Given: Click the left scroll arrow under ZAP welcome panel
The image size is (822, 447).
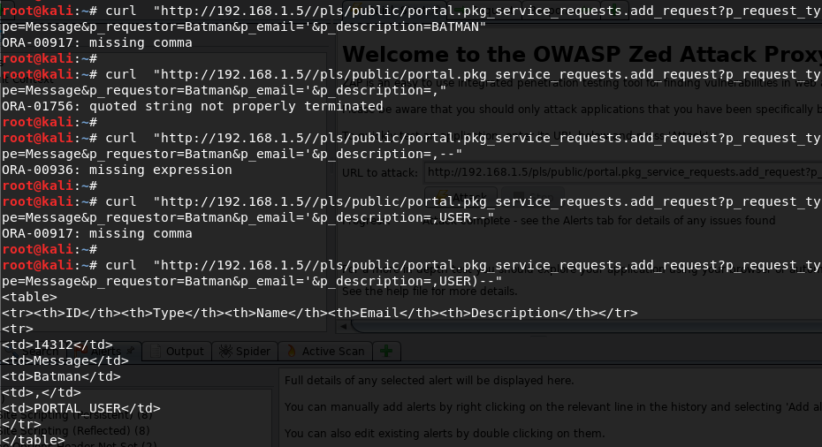Looking at the screenshot, I should 343,327.
